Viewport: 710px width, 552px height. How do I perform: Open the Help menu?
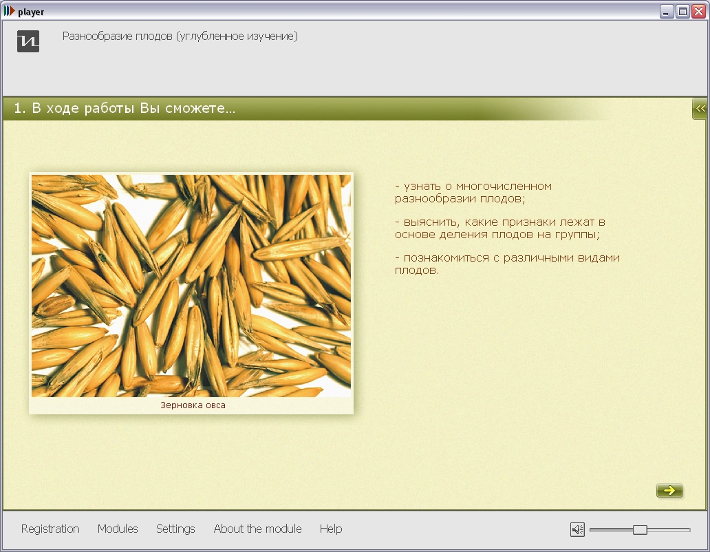click(x=331, y=529)
